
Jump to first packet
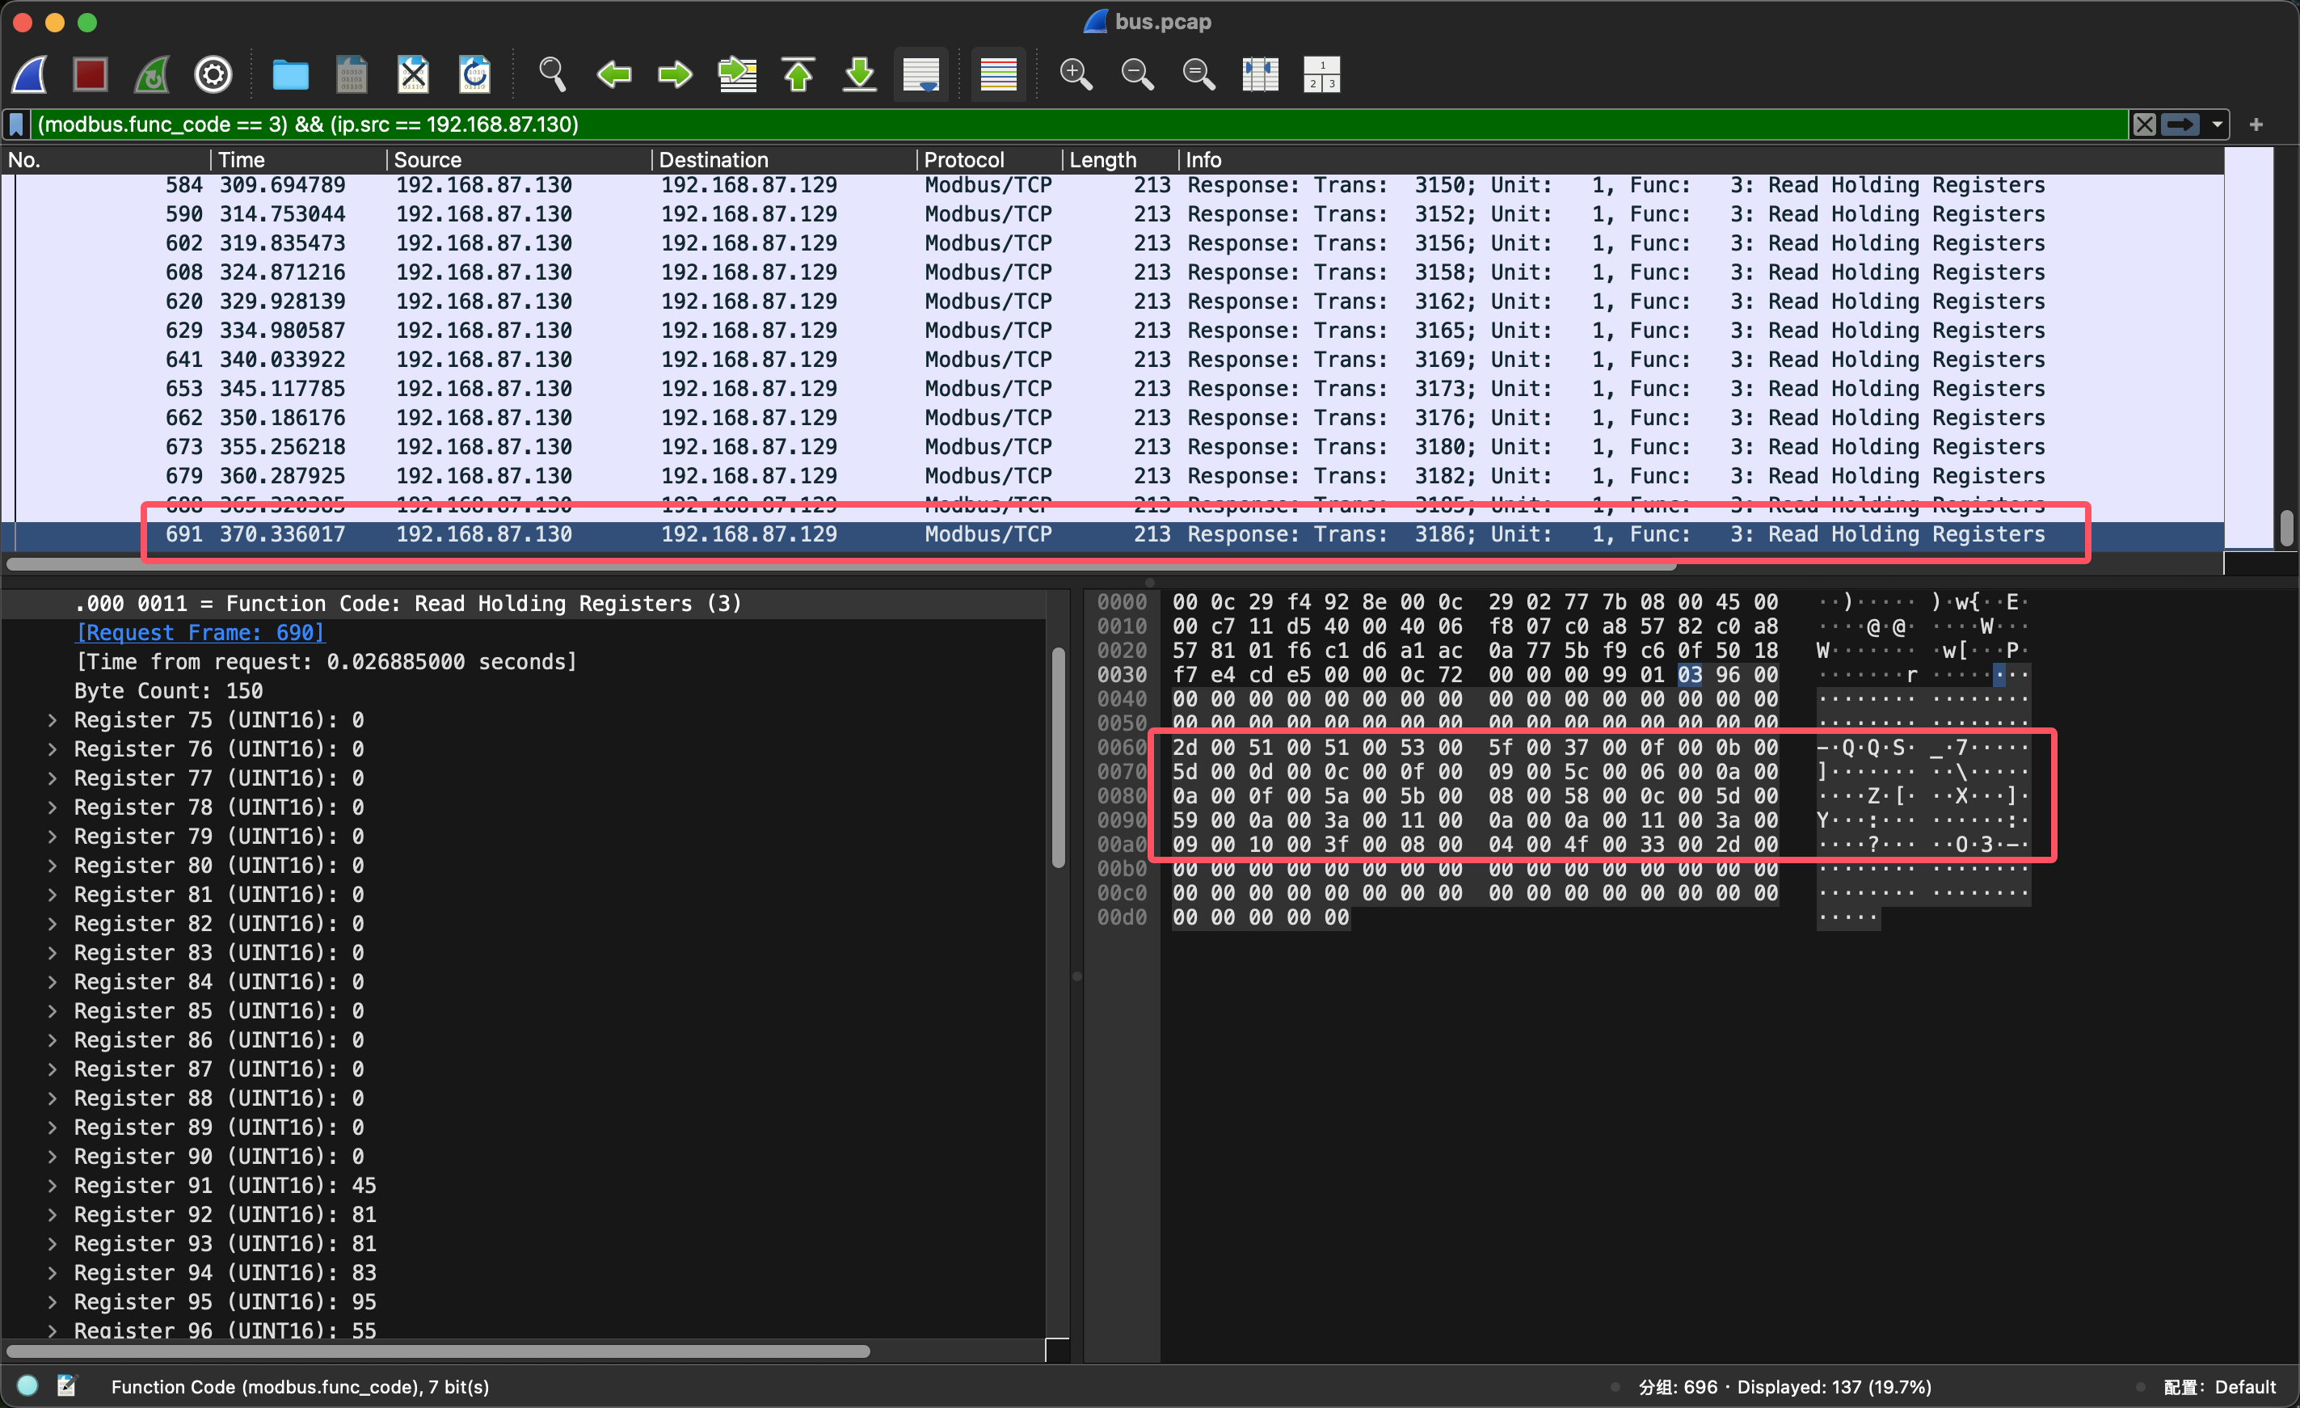[x=798, y=74]
